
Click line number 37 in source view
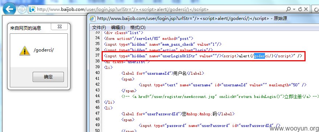(97, 55)
